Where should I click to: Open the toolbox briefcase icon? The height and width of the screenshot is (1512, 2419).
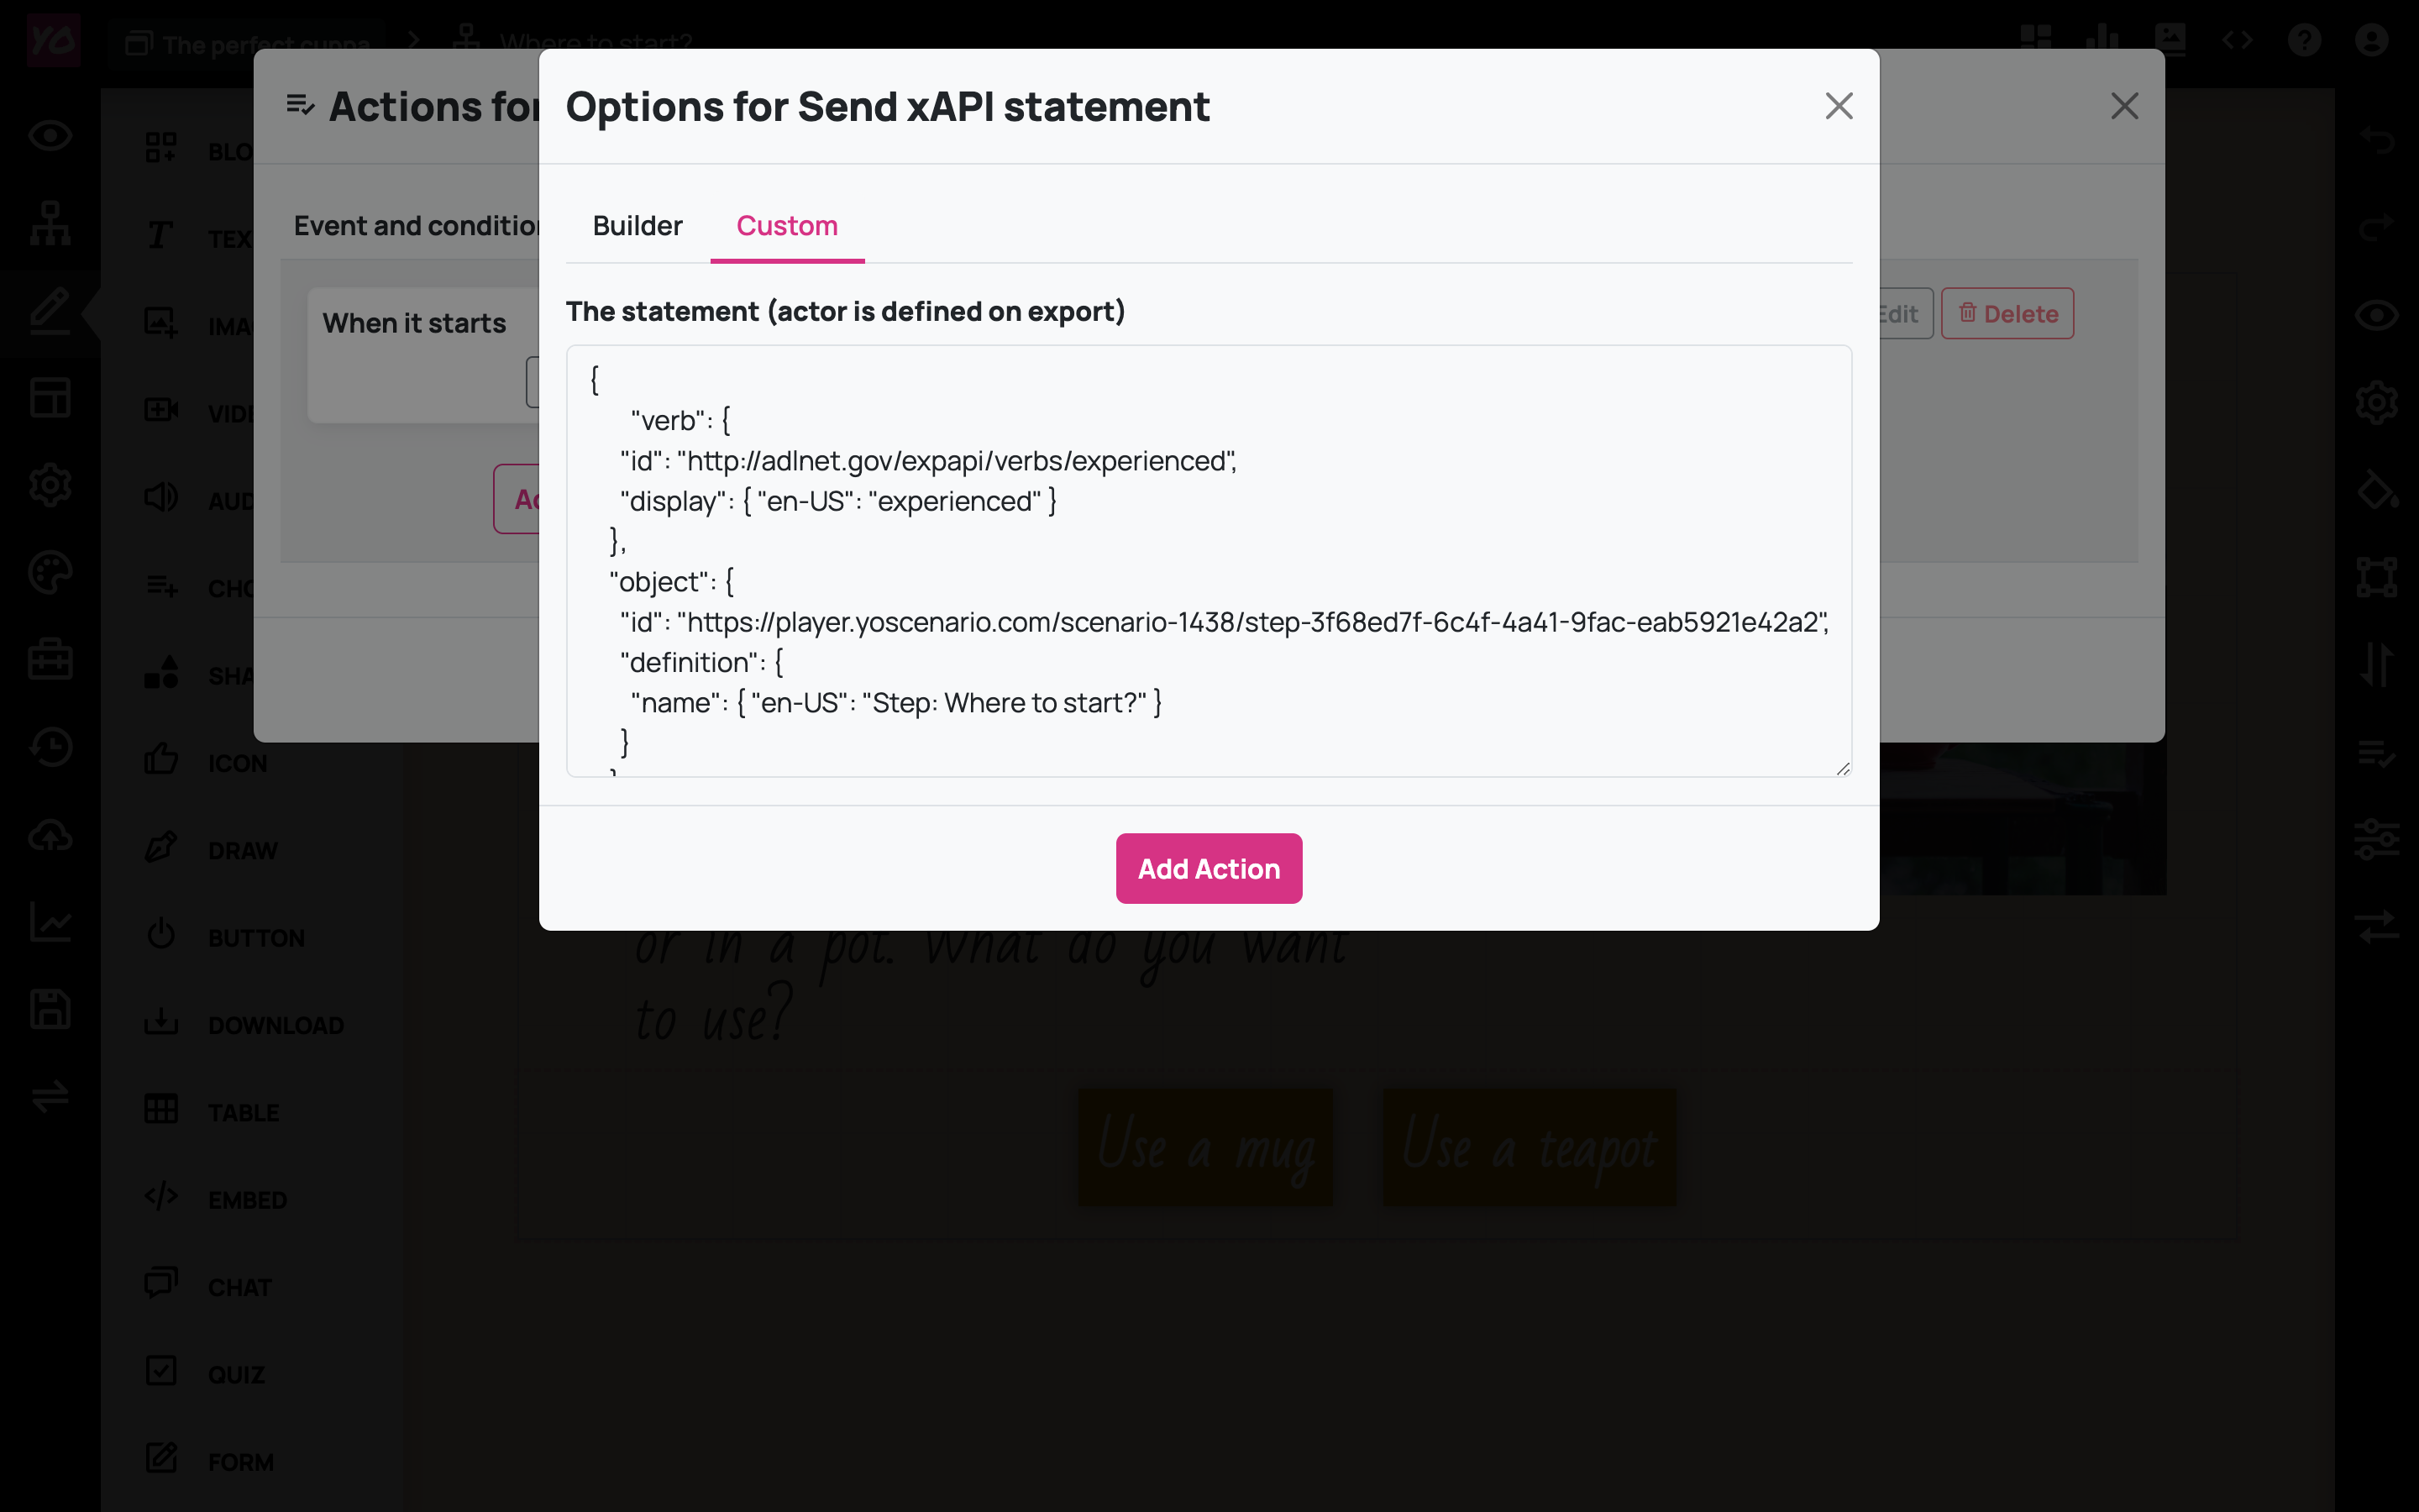coord(50,660)
